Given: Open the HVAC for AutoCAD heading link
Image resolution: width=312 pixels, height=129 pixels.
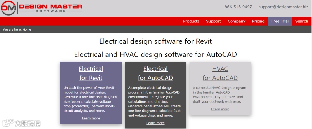Looking at the screenshot, I should click(x=220, y=73).
